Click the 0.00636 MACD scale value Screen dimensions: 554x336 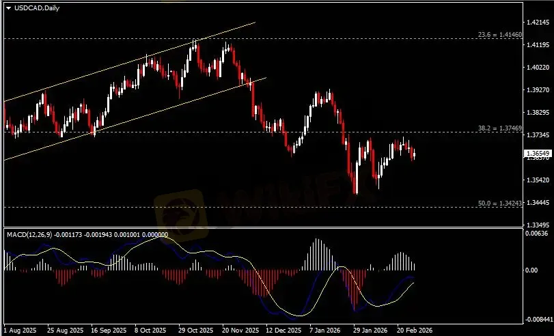536,233
